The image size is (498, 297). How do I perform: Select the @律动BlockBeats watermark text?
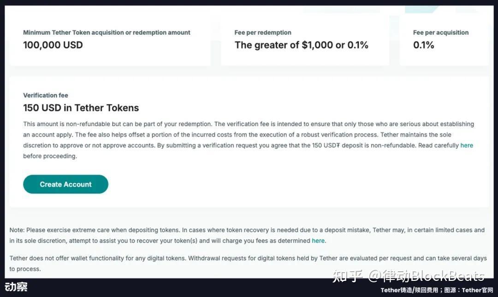(x=426, y=276)
